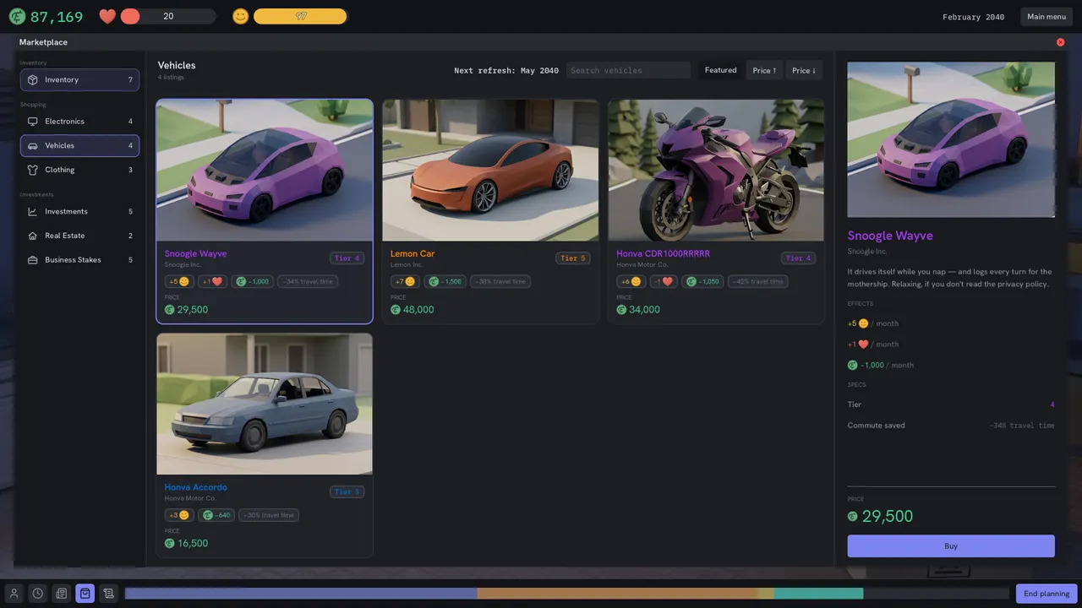Select the Featured sort option
This screenshot has height=608, width=1082.
721,70
